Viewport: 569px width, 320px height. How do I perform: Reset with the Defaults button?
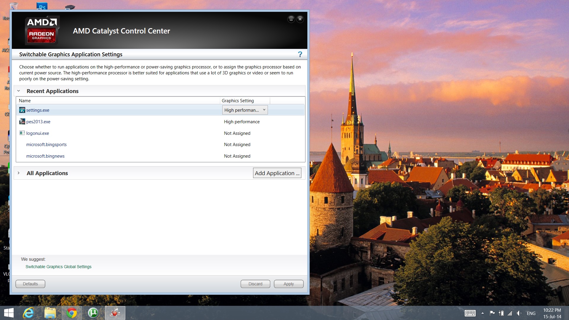(30, 284)
